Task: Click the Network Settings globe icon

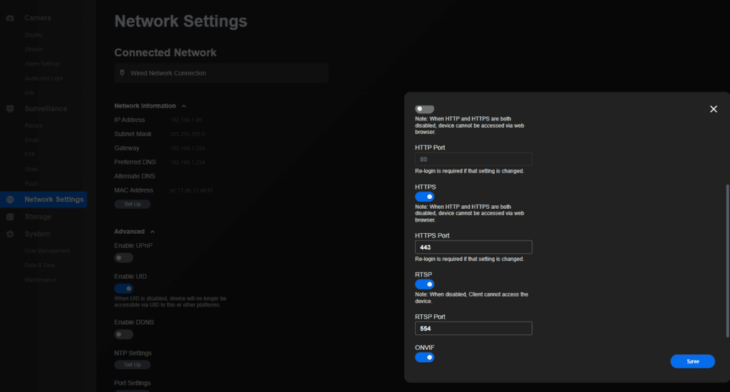Action: click(10, 200)
